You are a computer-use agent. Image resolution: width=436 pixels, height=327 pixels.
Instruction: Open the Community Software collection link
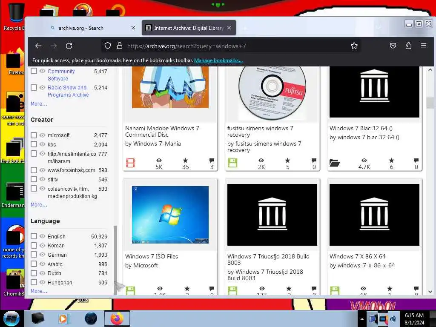tap(61, 75)
